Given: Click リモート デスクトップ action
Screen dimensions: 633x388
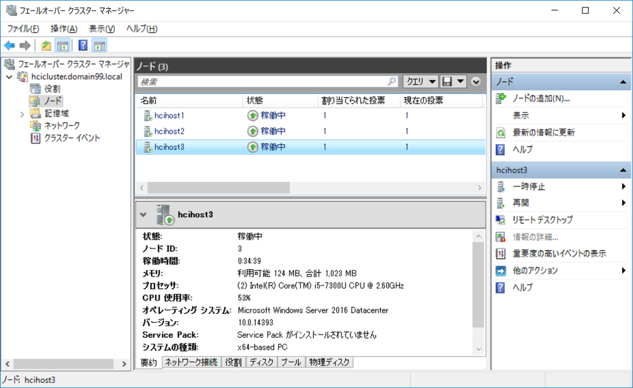Looking at the screenshot, I should point(543,220).
